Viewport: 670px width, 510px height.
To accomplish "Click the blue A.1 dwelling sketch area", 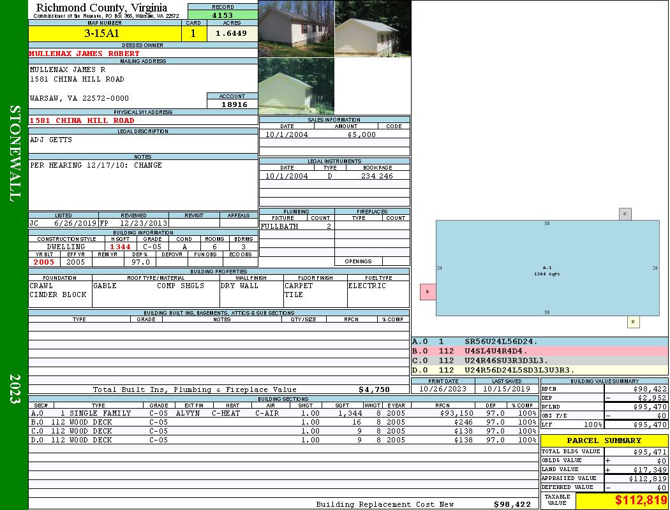I will coord(547,268).
